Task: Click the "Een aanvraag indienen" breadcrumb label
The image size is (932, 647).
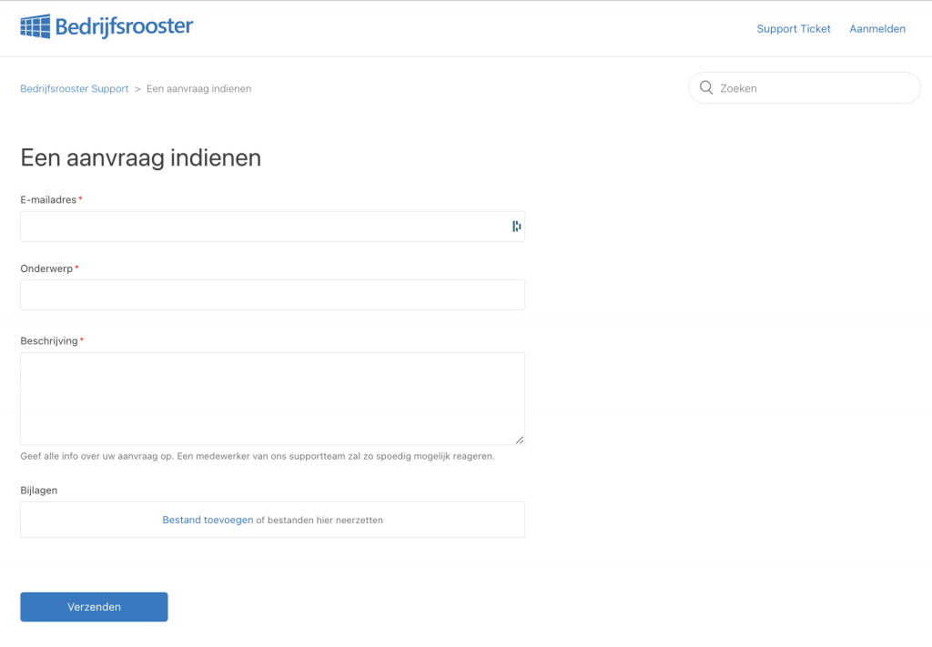Action: click(198, 88)
